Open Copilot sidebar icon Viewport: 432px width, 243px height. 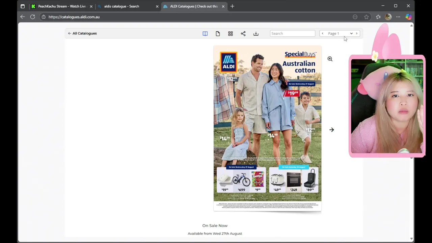(408, 17)
